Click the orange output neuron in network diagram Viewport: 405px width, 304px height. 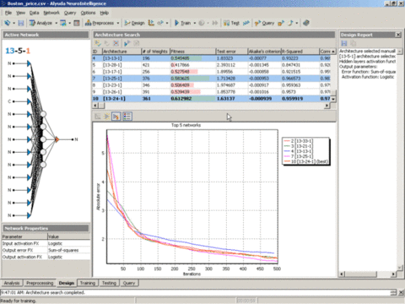point(57,139)
